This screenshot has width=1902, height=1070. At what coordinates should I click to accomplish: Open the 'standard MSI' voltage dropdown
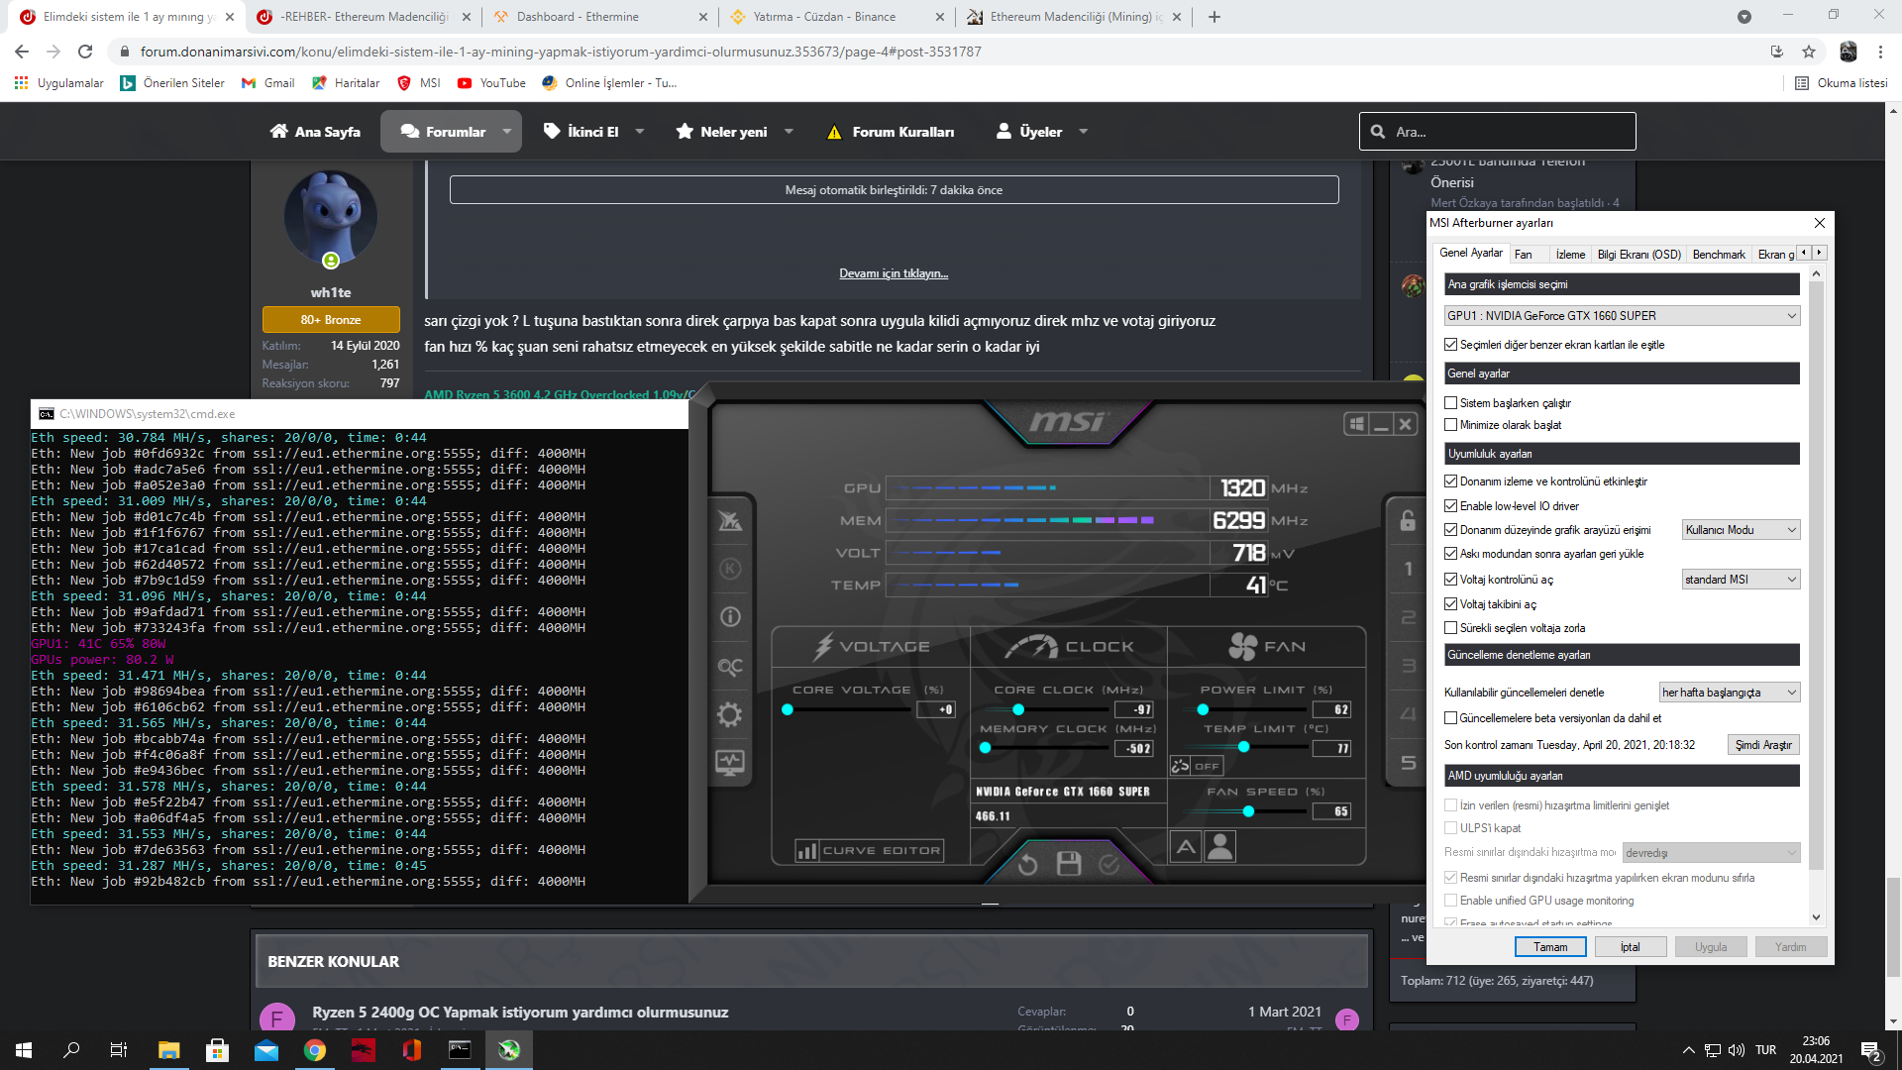(1741, 580)
